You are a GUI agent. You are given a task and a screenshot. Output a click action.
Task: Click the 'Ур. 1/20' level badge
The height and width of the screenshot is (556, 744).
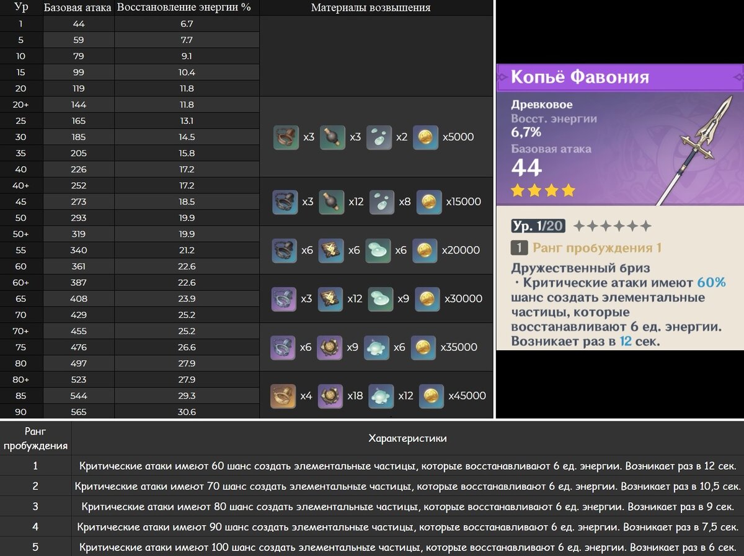(539, 226)
